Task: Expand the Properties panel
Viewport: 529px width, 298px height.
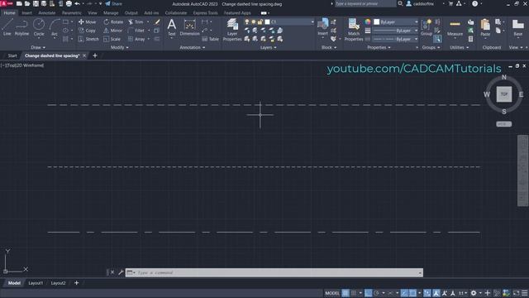Action: [x=379, y=48]
